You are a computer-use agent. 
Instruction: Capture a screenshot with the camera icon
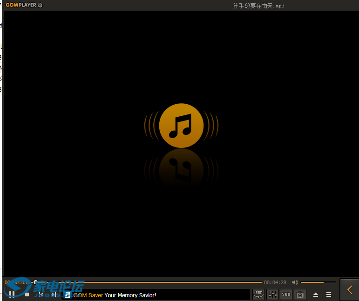point(300,294)
